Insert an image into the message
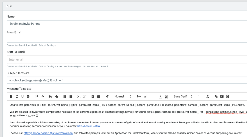 [x=222, y=96]
